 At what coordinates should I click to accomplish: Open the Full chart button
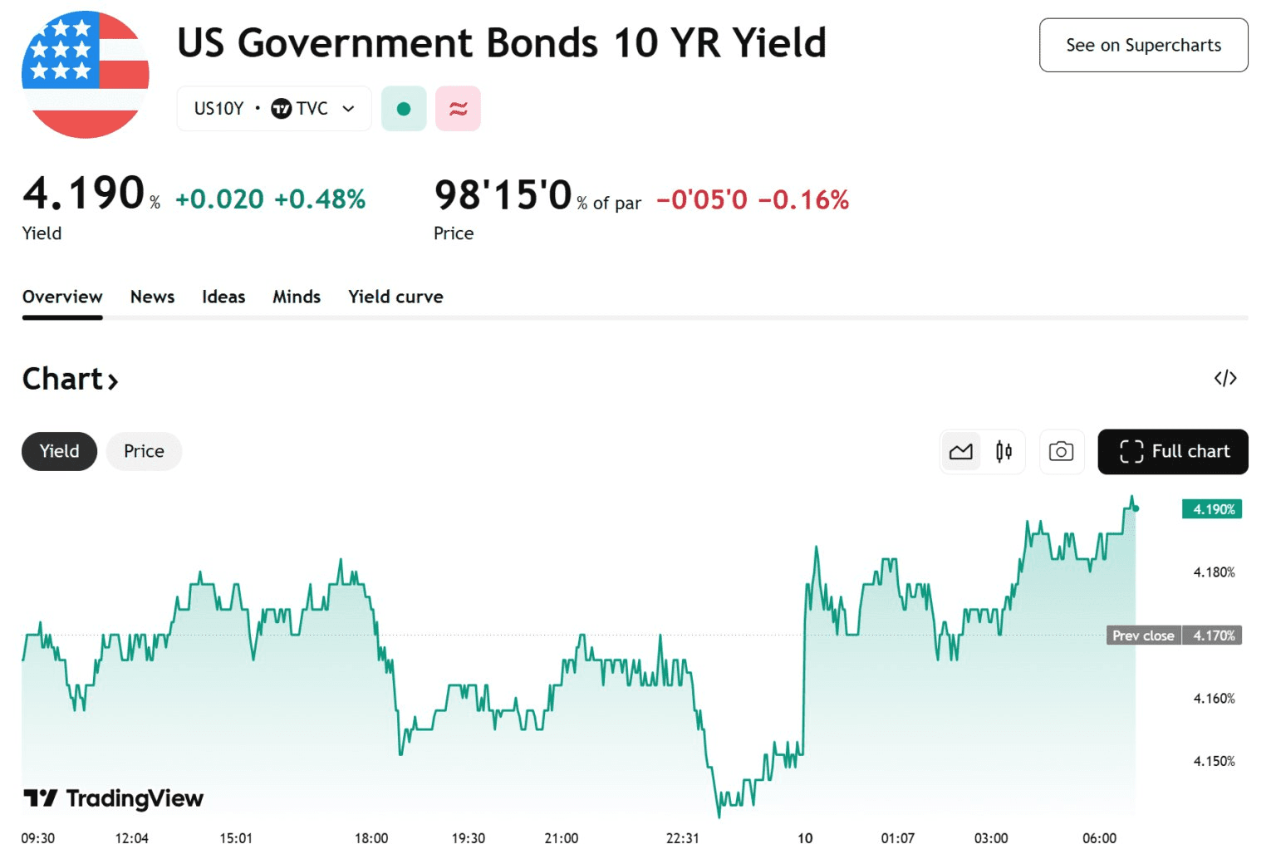1172,452
